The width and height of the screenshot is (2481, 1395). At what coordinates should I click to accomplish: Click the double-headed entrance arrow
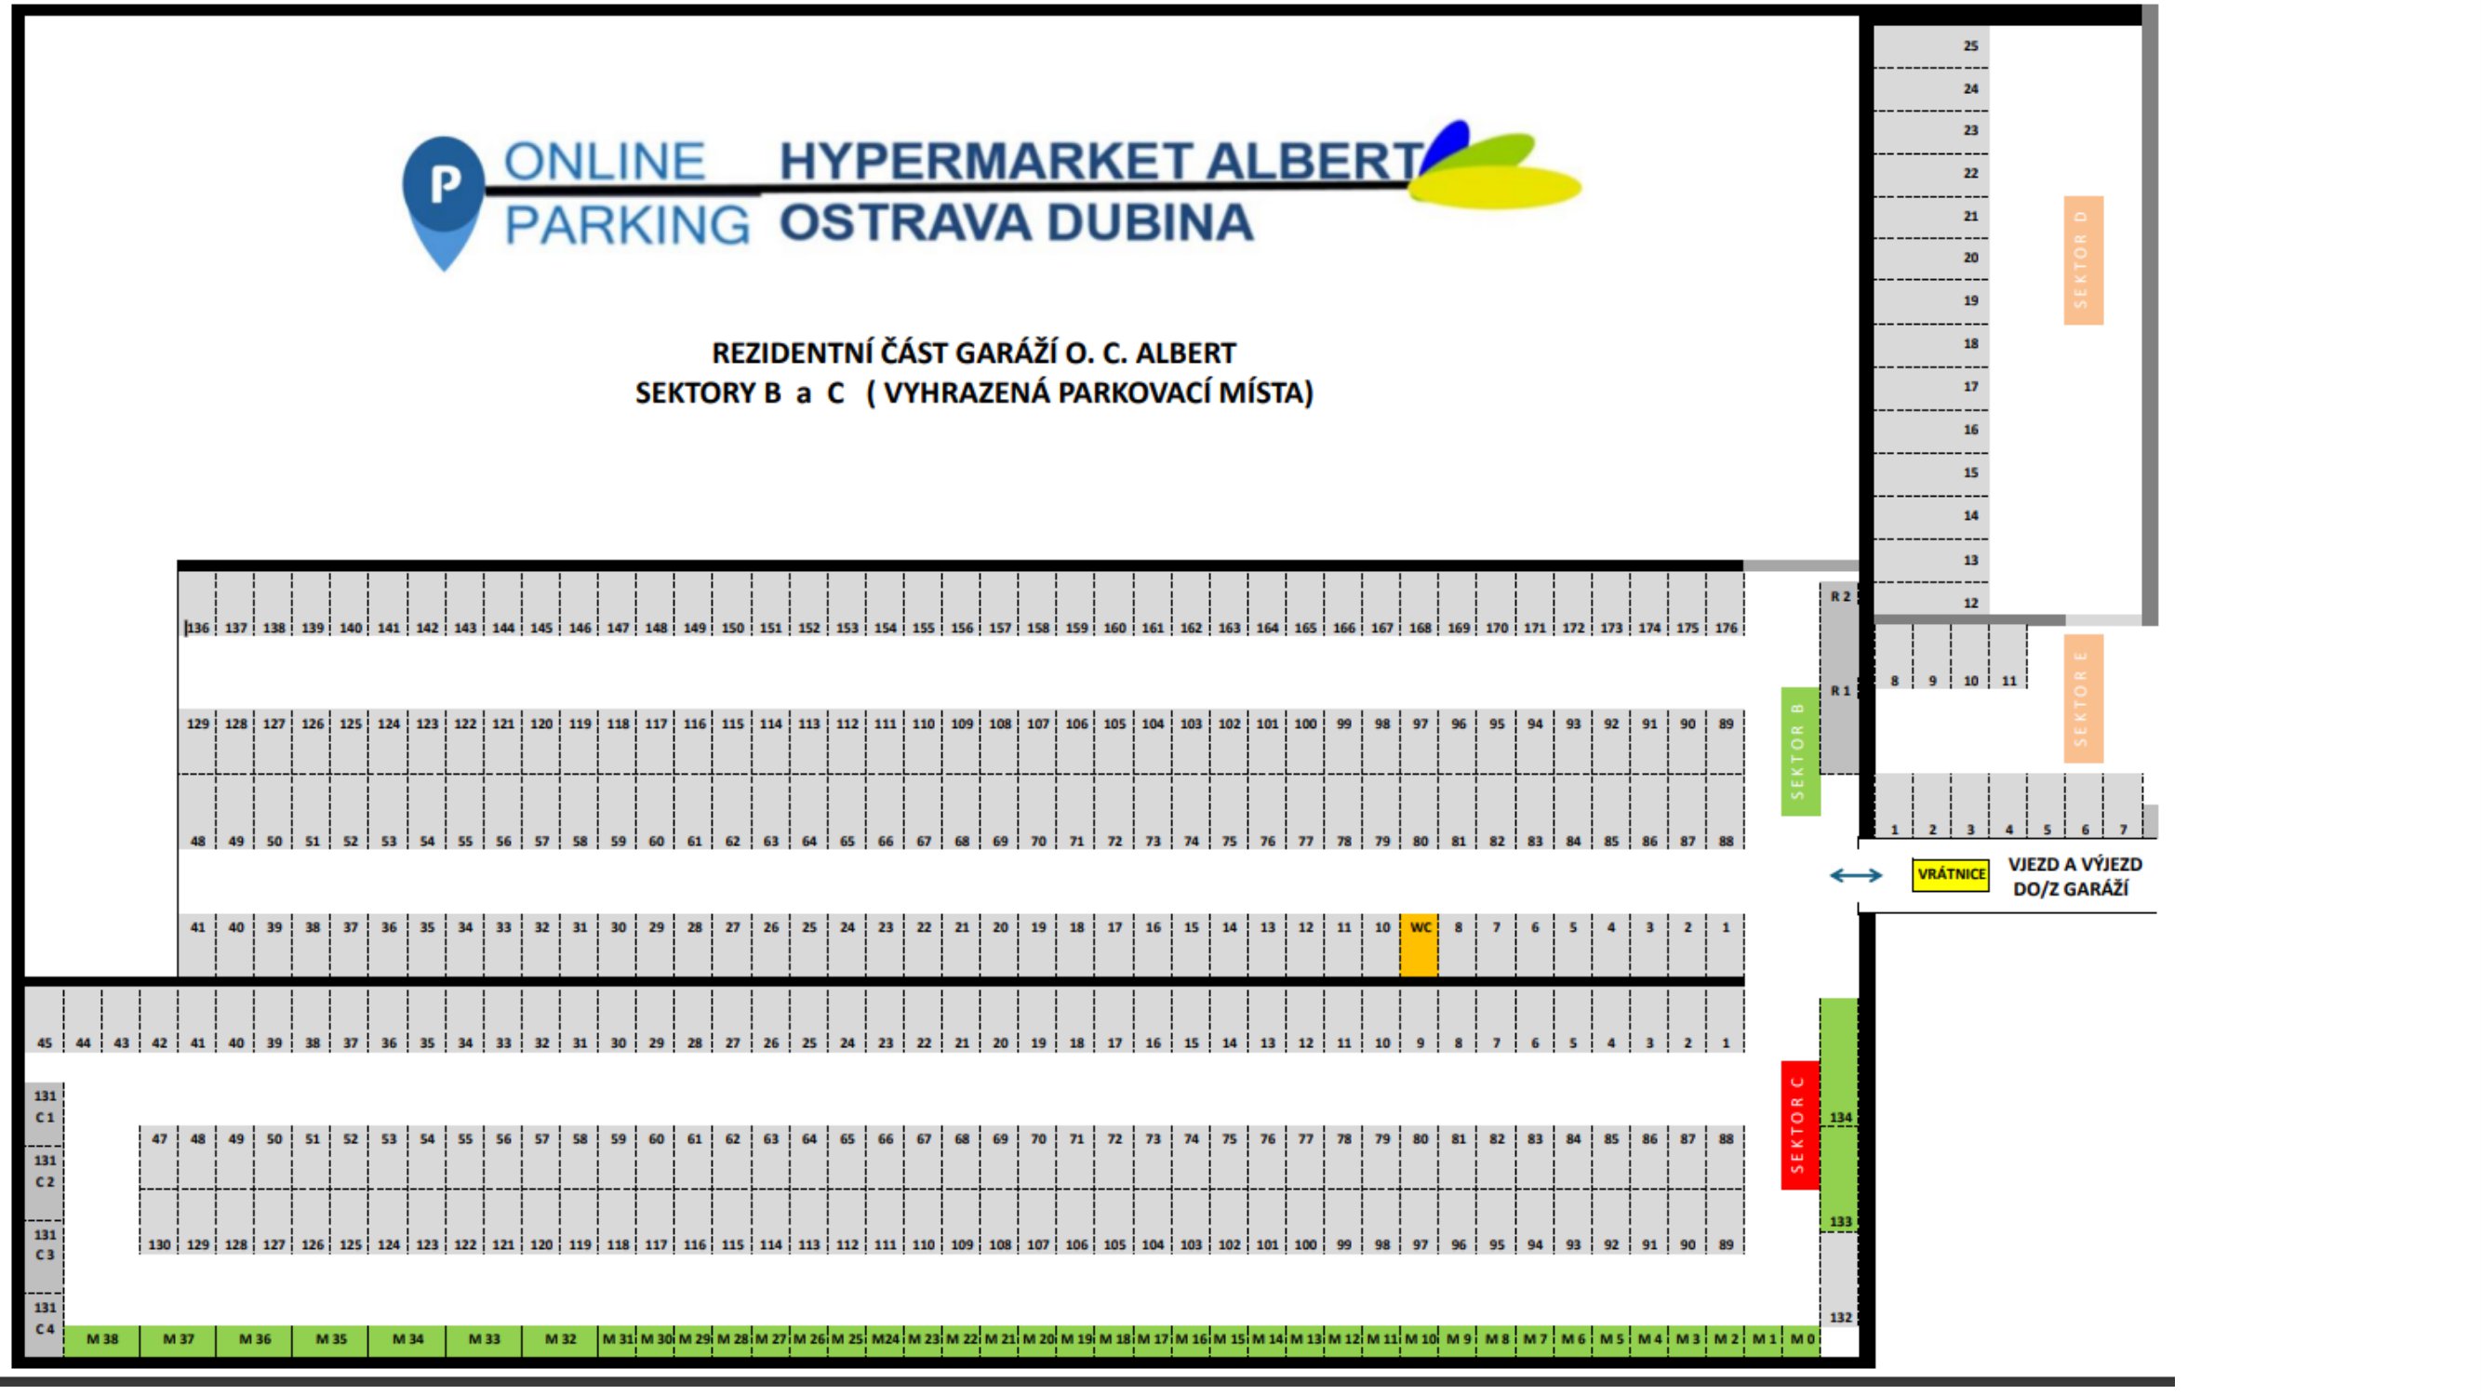[1855, 875]
